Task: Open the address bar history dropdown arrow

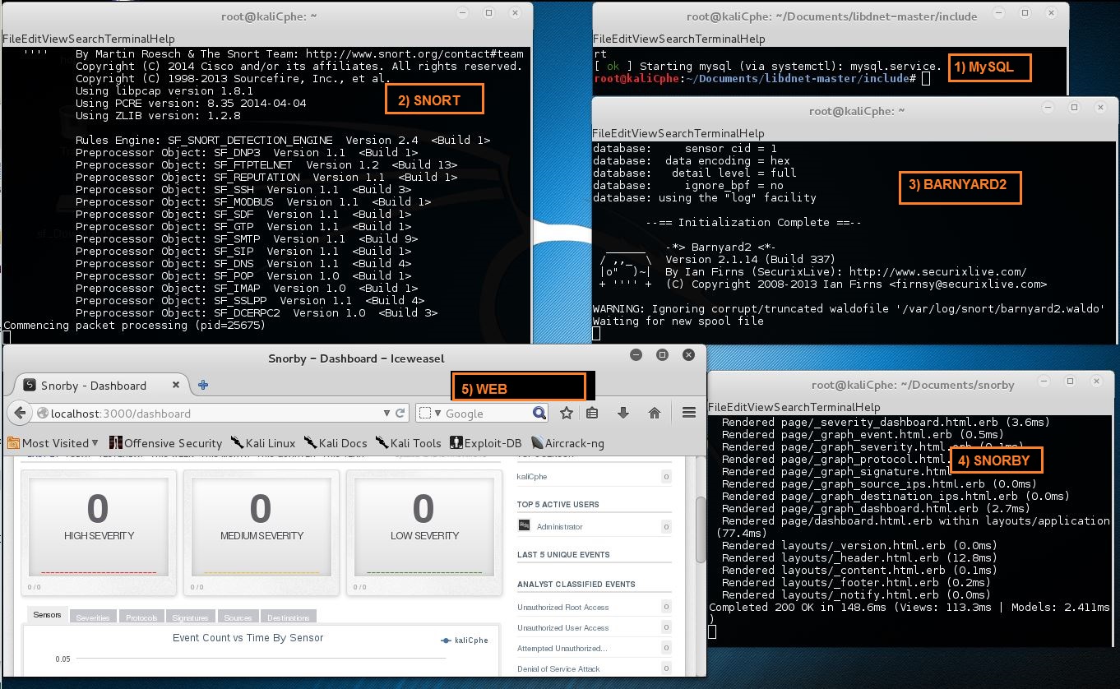Action: [x=387, y=414]
